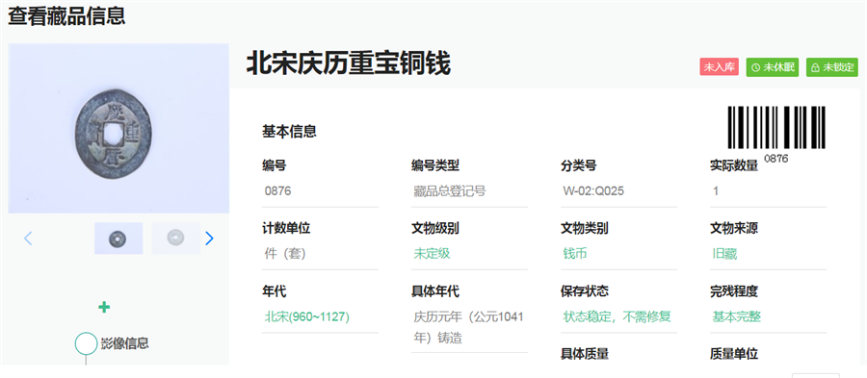Select the dark coin thumbnail
867x378 pixels.
[118, 239]
